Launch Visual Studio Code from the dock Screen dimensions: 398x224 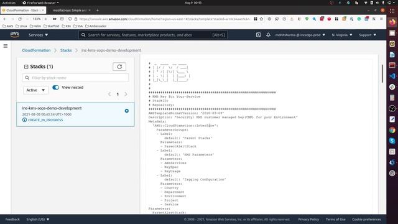392,76
